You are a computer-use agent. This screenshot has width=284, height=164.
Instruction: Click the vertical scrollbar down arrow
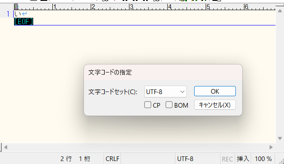coord(280,139)
